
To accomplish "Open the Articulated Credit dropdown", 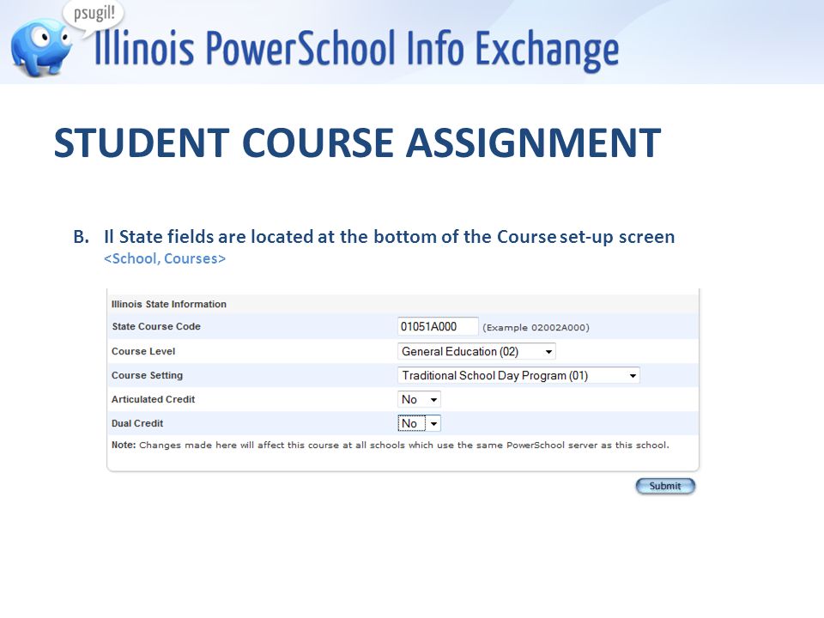I will (419, 399).
